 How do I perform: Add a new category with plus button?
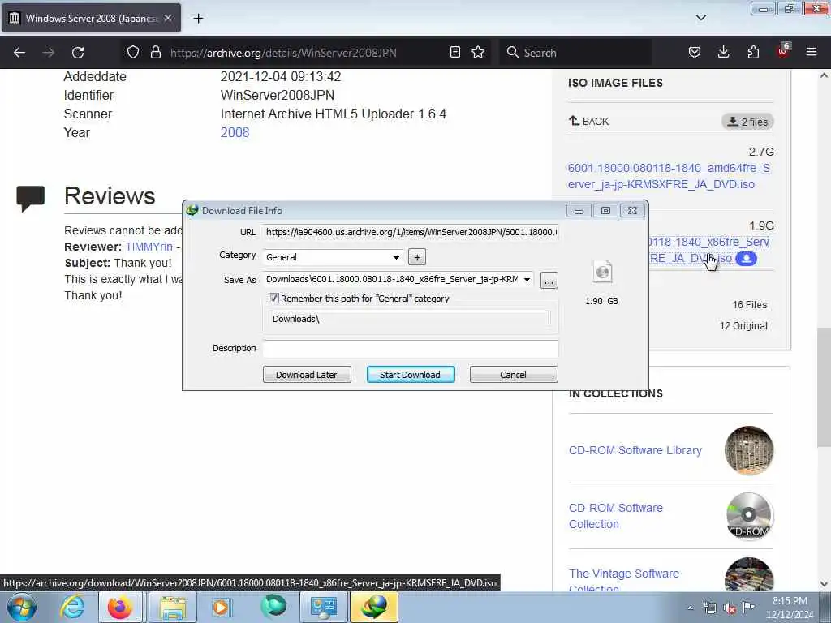(417, 257)
